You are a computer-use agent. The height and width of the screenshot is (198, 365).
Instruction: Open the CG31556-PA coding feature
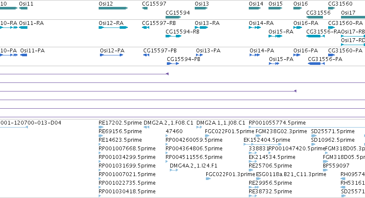316,64
